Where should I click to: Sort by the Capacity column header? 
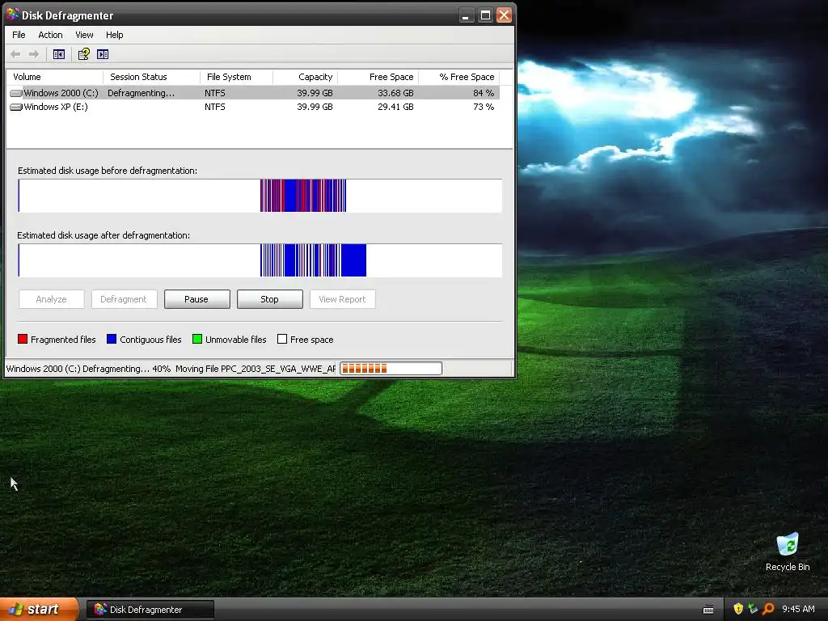pos(305,77)
